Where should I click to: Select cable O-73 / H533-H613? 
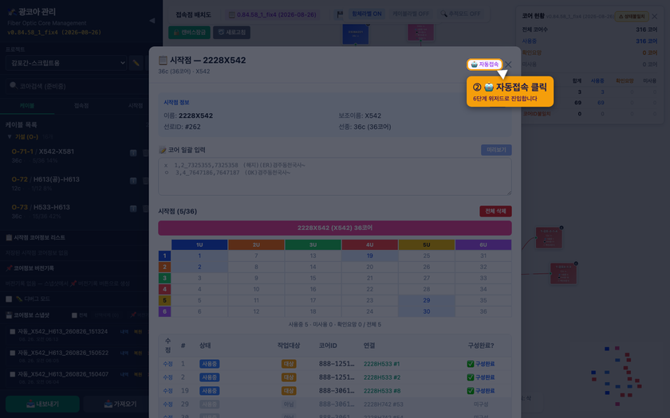click(x=41, y=207)
